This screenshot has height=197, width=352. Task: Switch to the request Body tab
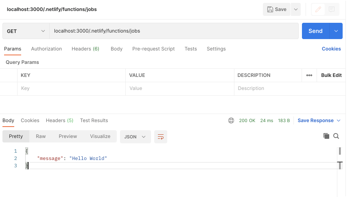point(116,49)
